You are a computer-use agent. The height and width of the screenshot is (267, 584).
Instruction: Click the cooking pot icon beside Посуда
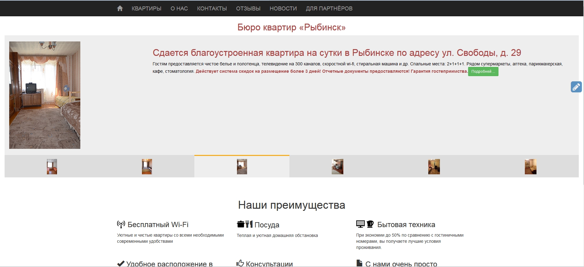point(241,224)
